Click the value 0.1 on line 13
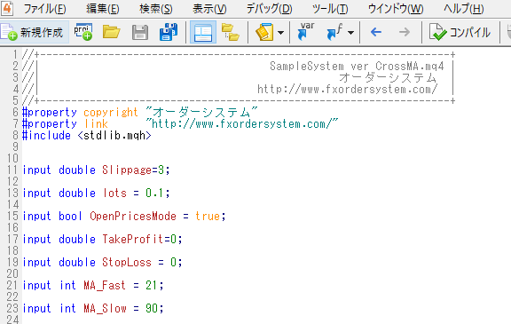This screenshot has width=511, height=324. (154, 193)
